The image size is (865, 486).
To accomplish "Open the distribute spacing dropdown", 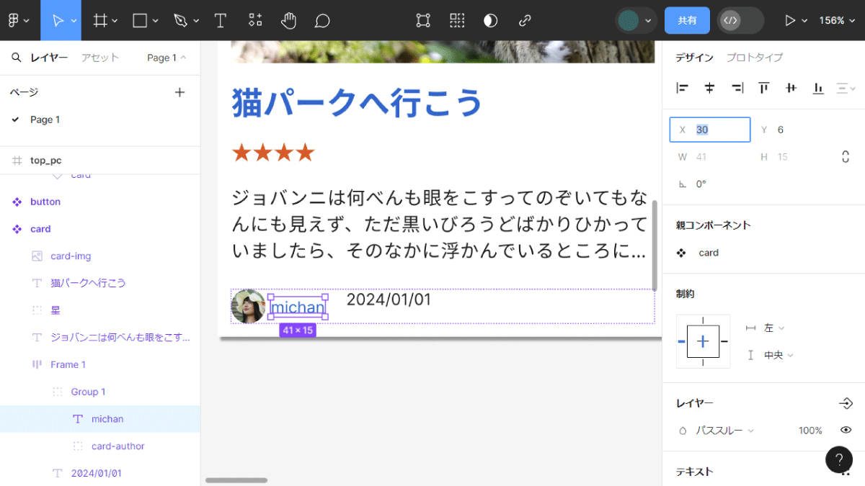I will (x=845, y=88).
